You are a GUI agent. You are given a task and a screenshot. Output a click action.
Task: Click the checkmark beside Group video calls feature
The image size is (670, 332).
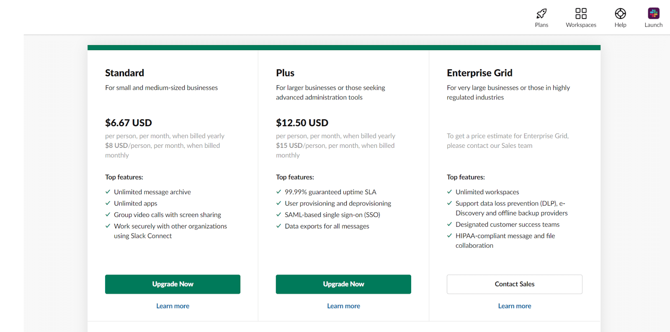(x=107, y=215)
